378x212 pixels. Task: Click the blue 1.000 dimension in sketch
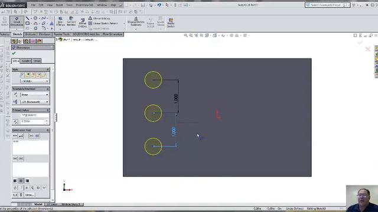click(x=174, y=132)
